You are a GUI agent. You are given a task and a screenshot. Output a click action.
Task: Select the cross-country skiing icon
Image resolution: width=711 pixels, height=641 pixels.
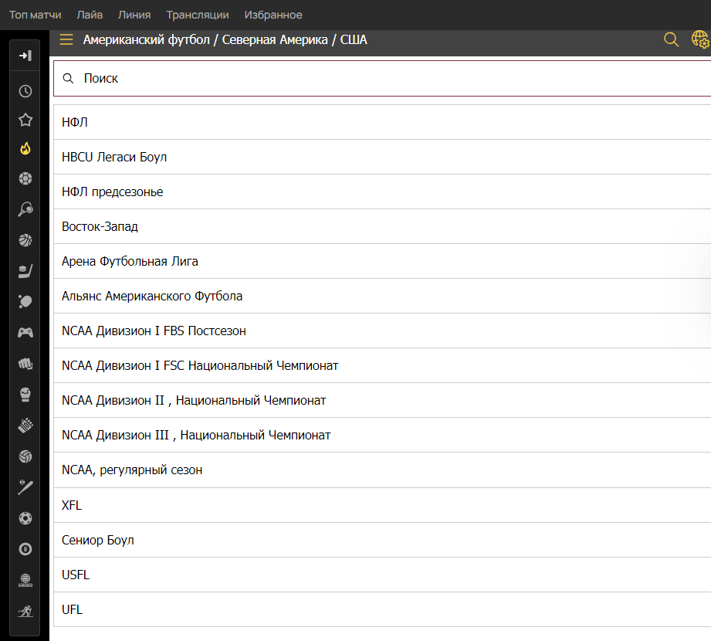pos(25,611)
